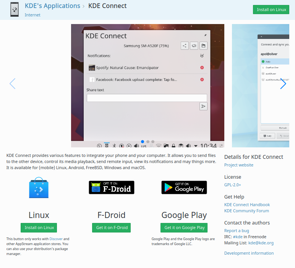The width and height of the screenshot is (295, 268).
Task: Click the share icon in KDE Connect popup
Action: click(x=185, y=46)
